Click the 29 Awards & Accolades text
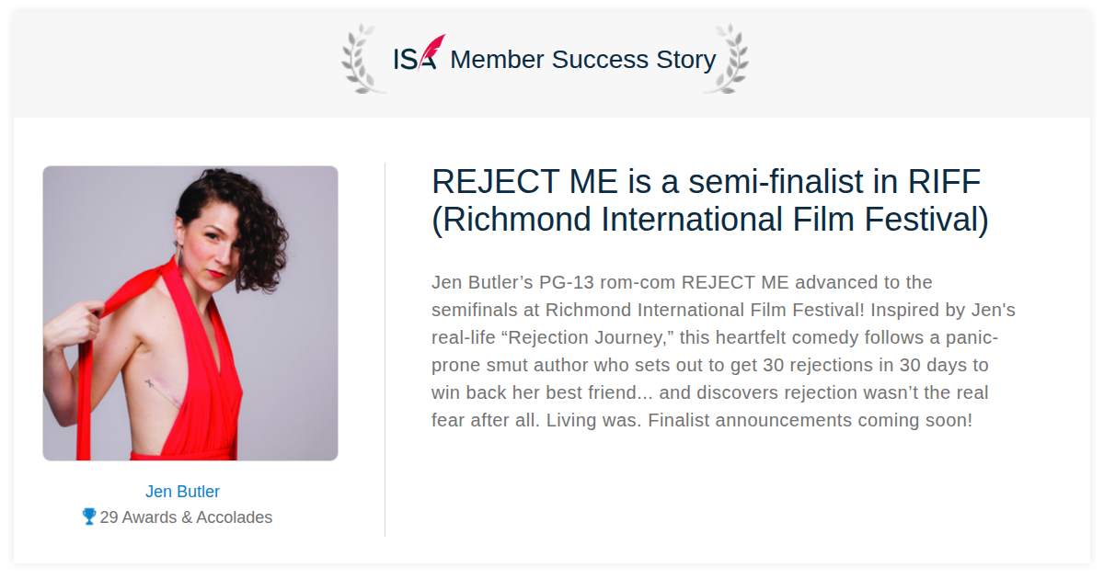The width and height of the screenshot is (1104, 579). (x=186, y=517)
